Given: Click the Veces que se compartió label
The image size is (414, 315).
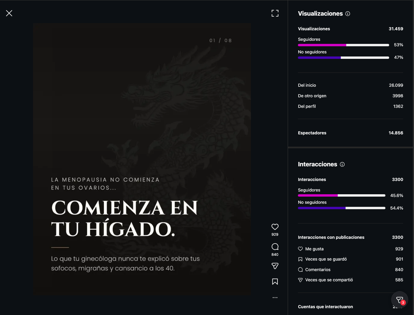Looking at the screenshot, I should pos(329,280).
